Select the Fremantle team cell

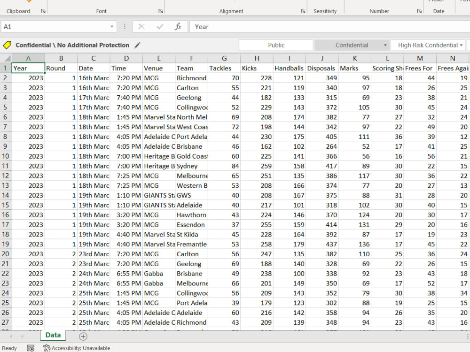tap(192, 244)
